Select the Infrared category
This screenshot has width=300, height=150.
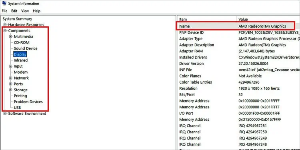(x=21, y=60)
